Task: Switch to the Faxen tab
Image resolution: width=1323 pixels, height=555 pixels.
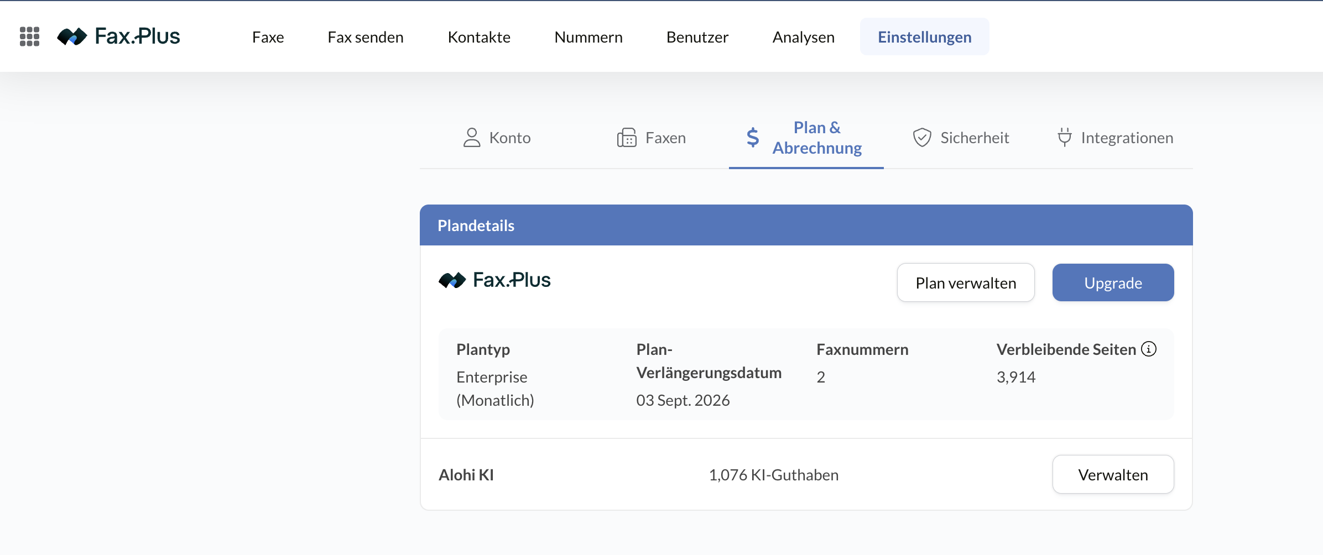Action: coord(652,138)
